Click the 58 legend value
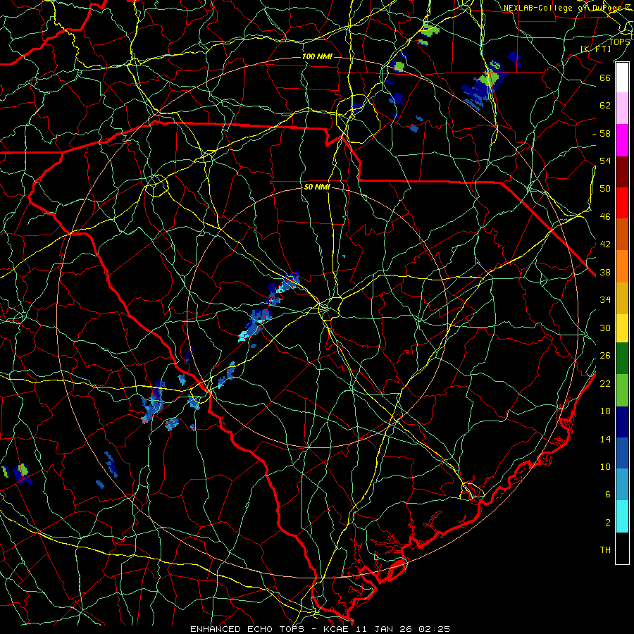The image size is (634, 634). pos(605,133)
